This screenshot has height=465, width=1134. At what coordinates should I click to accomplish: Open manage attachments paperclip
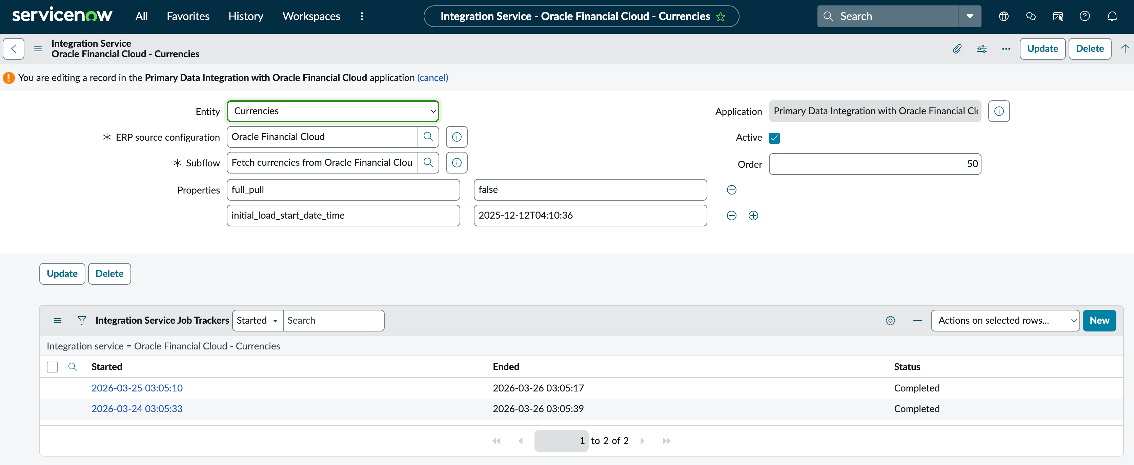coord(957,48)
